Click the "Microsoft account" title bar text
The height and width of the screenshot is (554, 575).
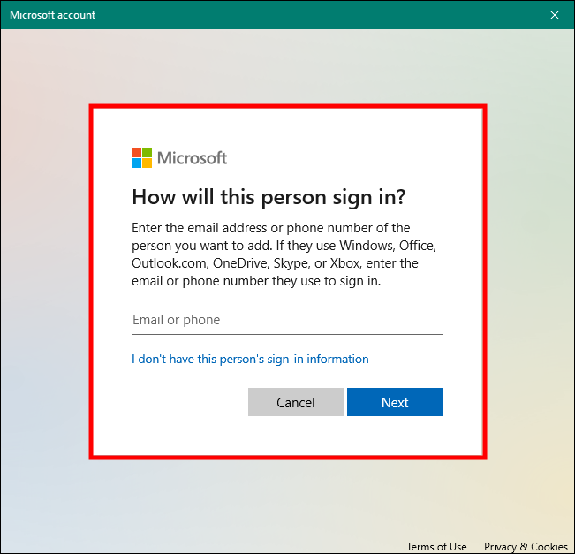[52, 15]
